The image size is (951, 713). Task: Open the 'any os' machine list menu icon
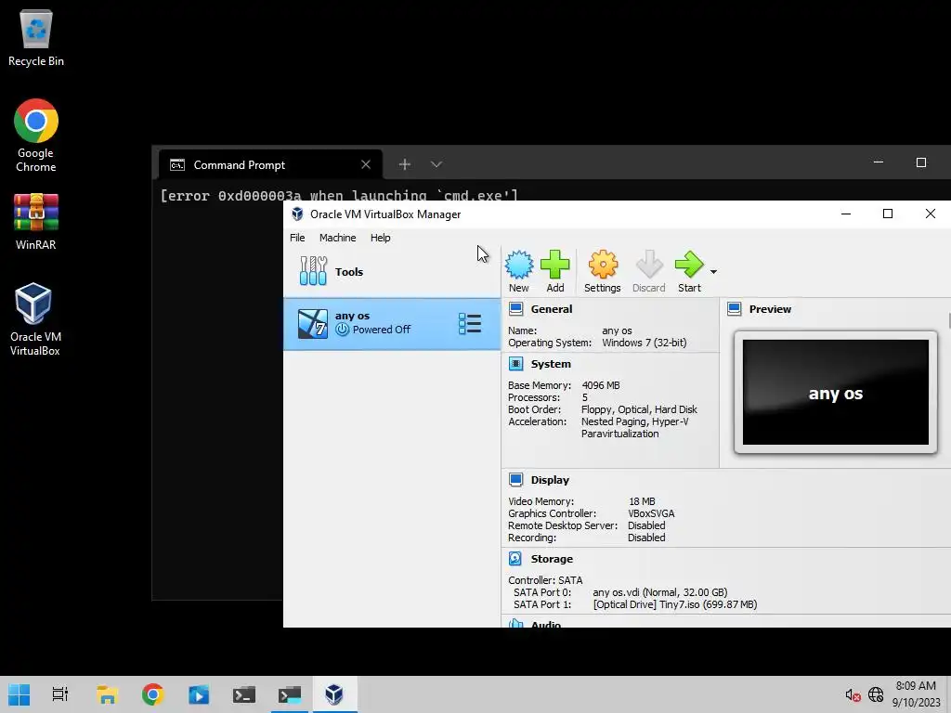coord(470,324)
